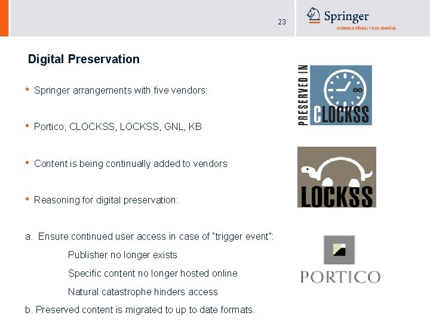430x322 pixels.
Task: Click the CLOCKSS clock logo image
Action: coord(341,95)
